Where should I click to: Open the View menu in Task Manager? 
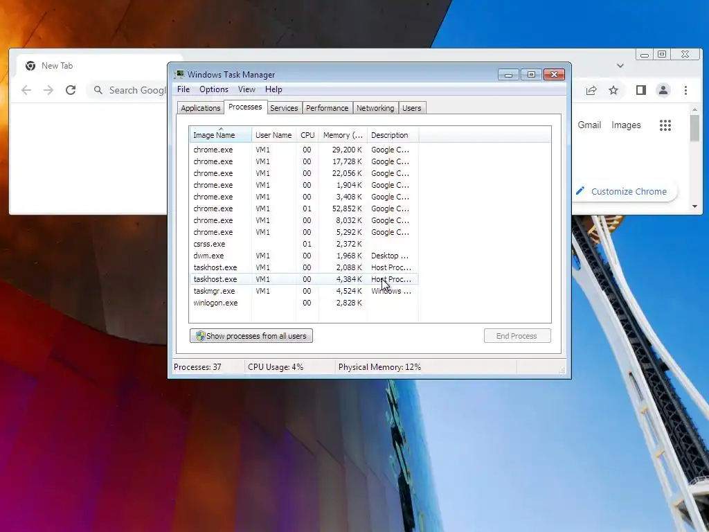coord(246,89)
